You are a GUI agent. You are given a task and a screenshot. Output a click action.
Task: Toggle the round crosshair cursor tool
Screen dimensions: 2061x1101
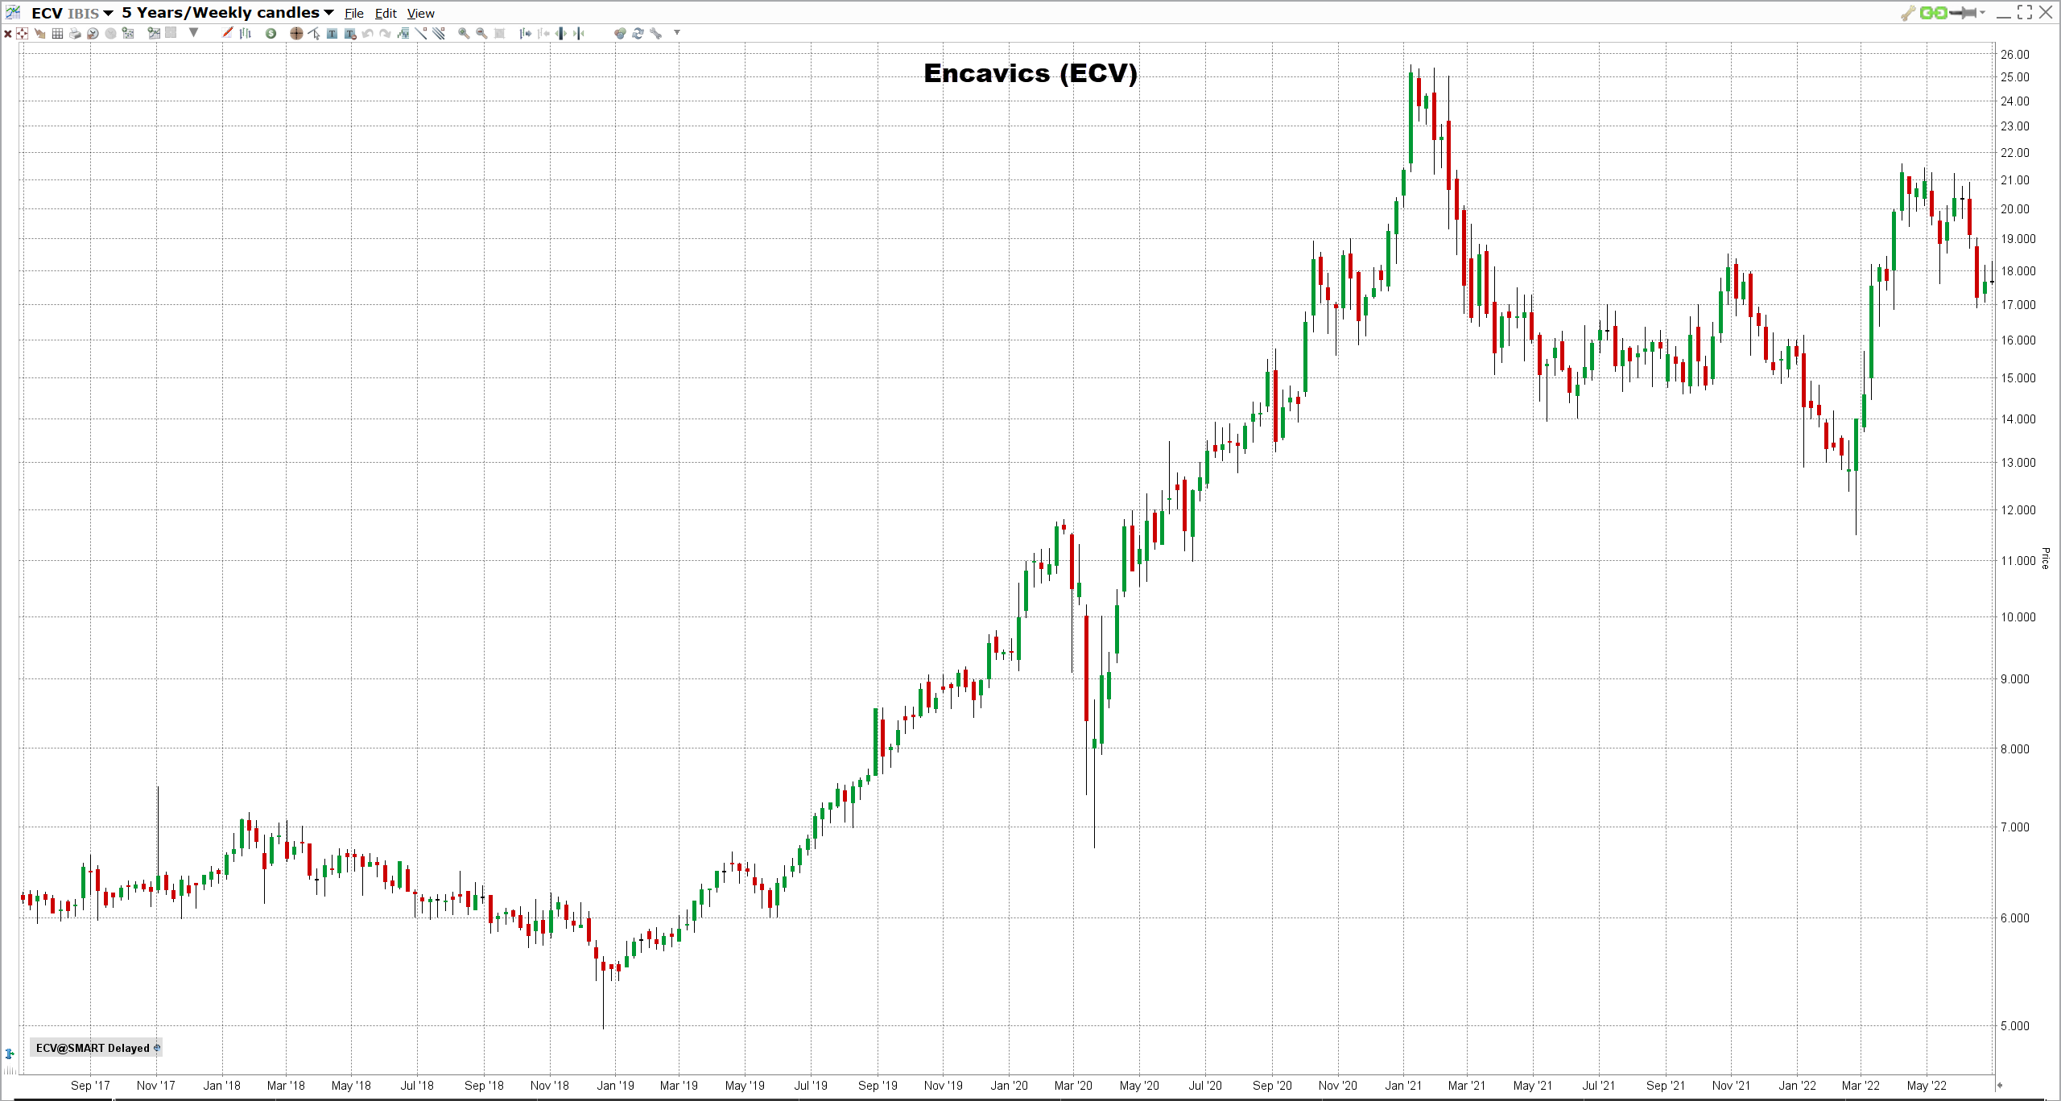tap(296, 33)
